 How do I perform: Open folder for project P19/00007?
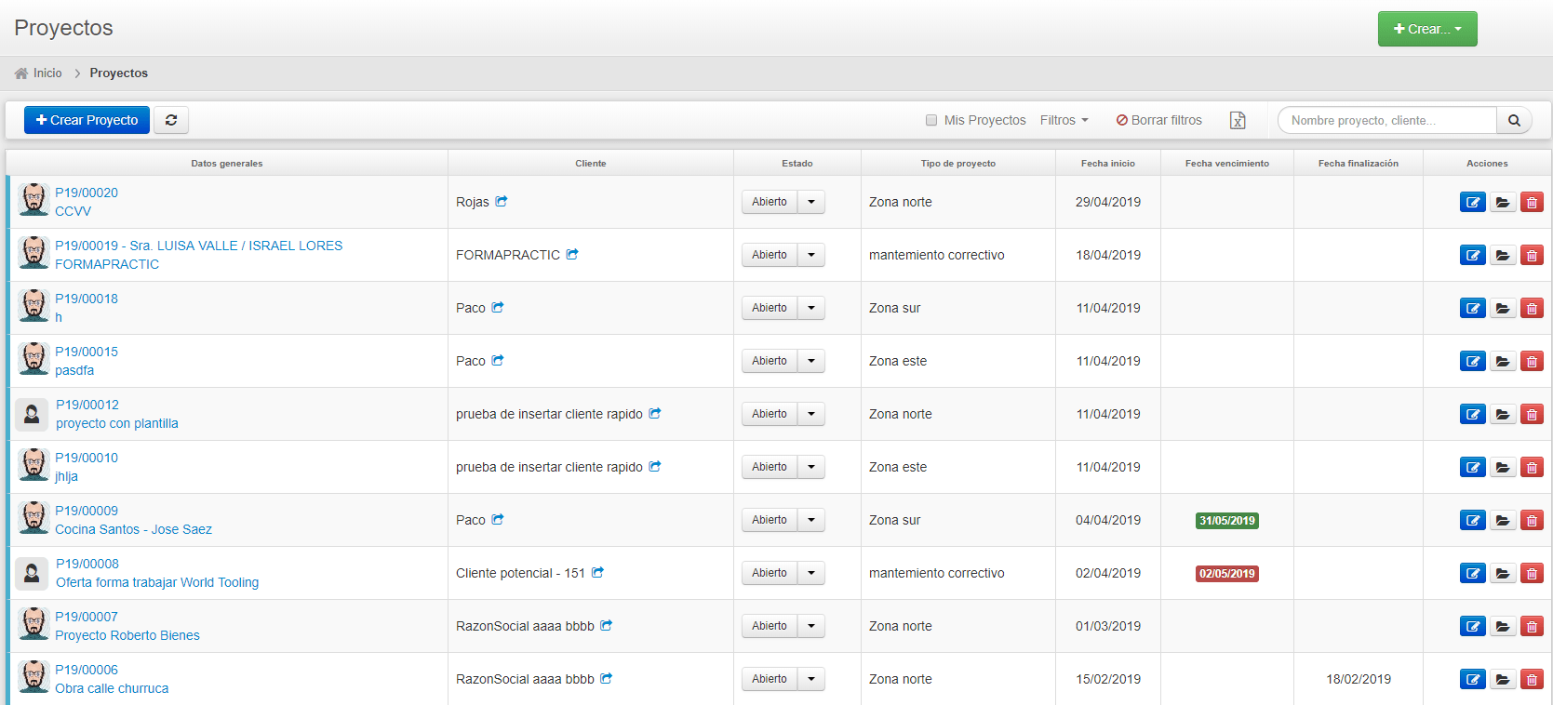(1503, 626)
